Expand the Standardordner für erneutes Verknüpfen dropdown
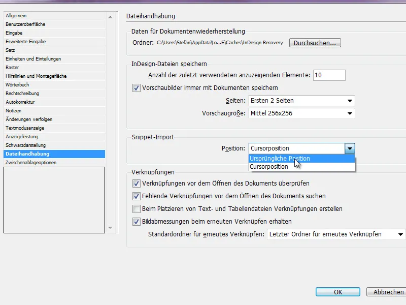This screenshot has width=406, height=305. [x=336, y=234]
